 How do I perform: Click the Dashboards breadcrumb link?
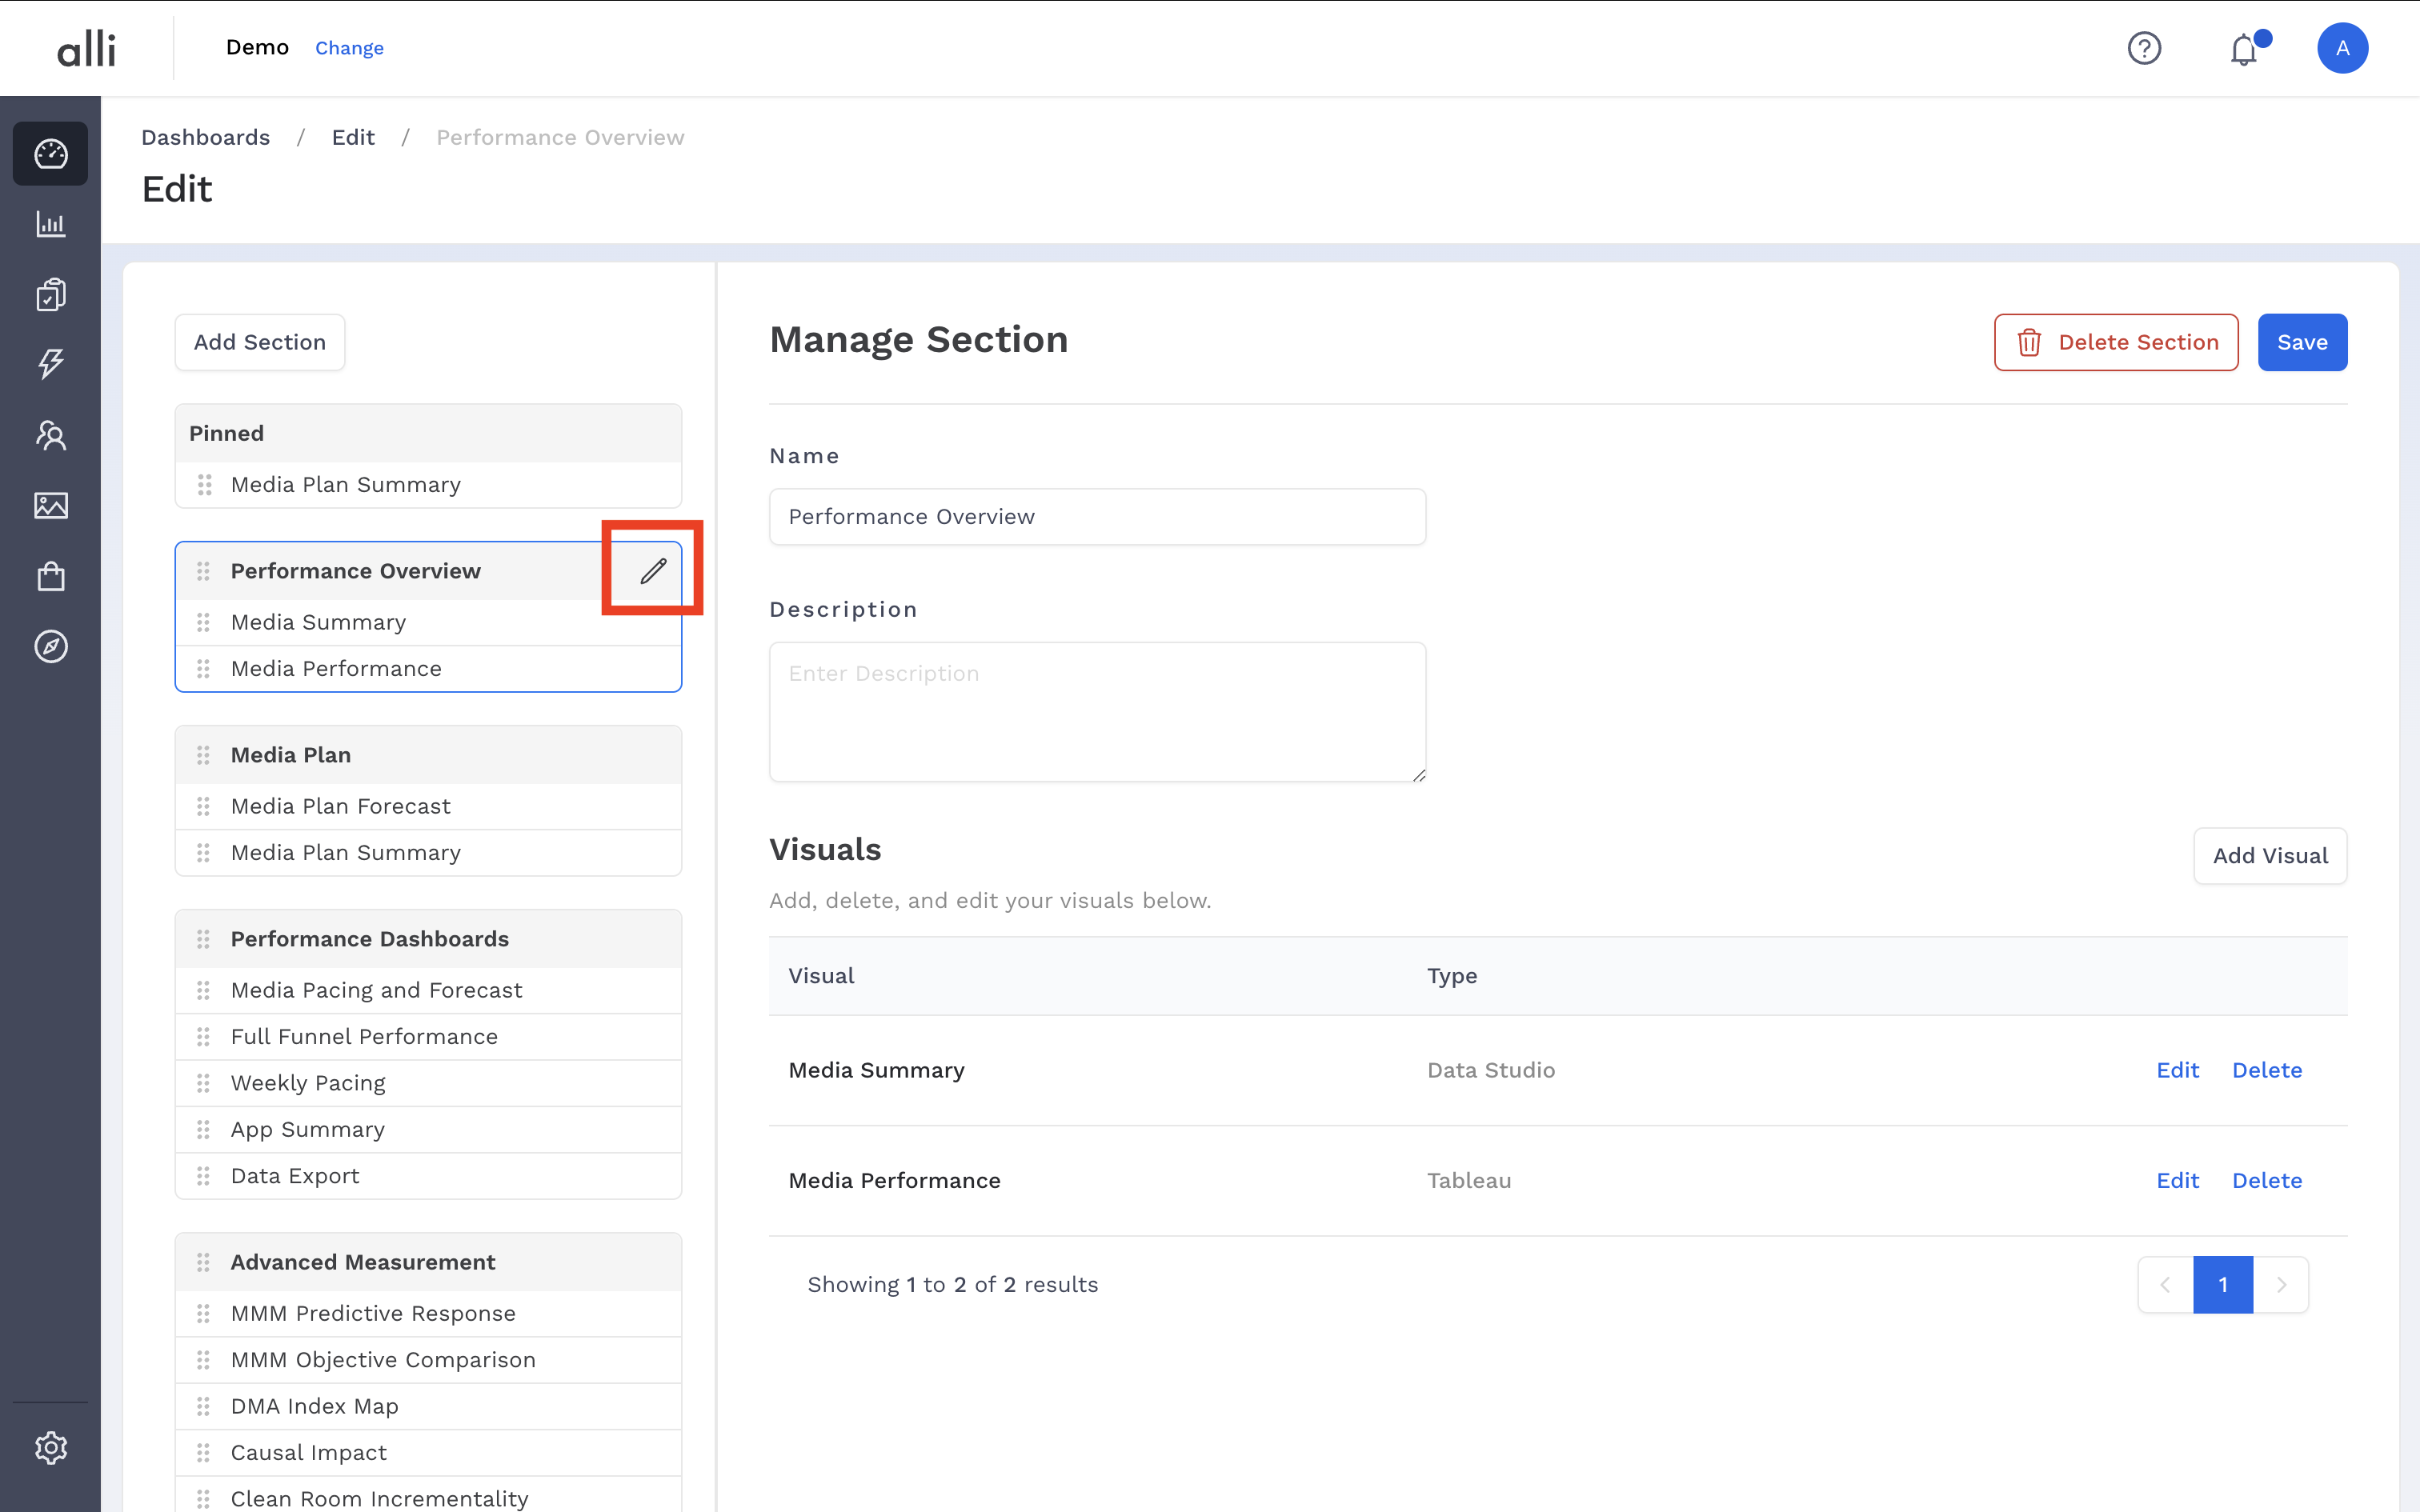[205, 137]
